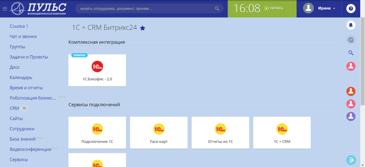Add page to favorites with star icon
The width and height of the screenshot is (365, 167).
pyautogui.click(x=143, y=28)
